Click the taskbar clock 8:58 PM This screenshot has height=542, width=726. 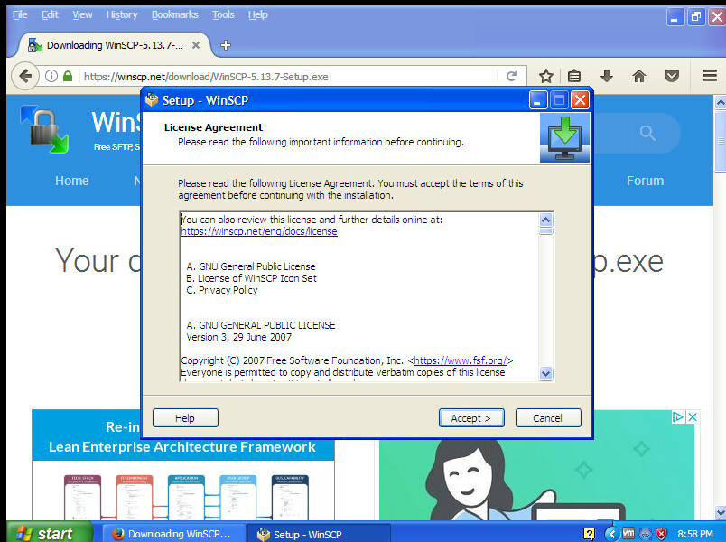pos(695,534)
